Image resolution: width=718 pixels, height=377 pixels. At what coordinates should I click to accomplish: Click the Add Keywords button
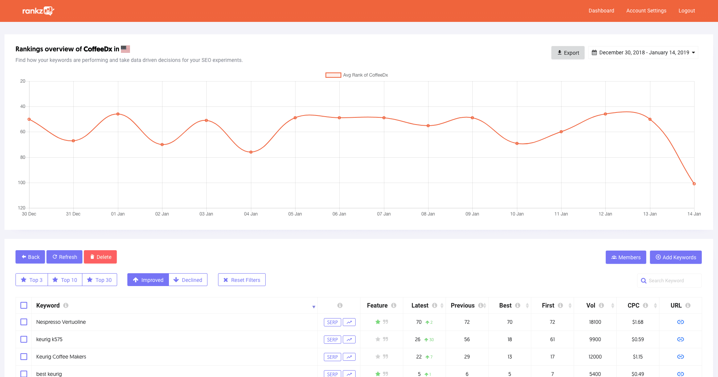coord(676,257)
